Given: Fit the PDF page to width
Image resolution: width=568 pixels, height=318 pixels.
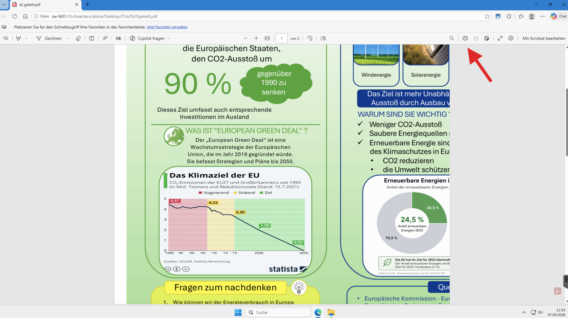Looking at the screenshot, I should 267,38.
